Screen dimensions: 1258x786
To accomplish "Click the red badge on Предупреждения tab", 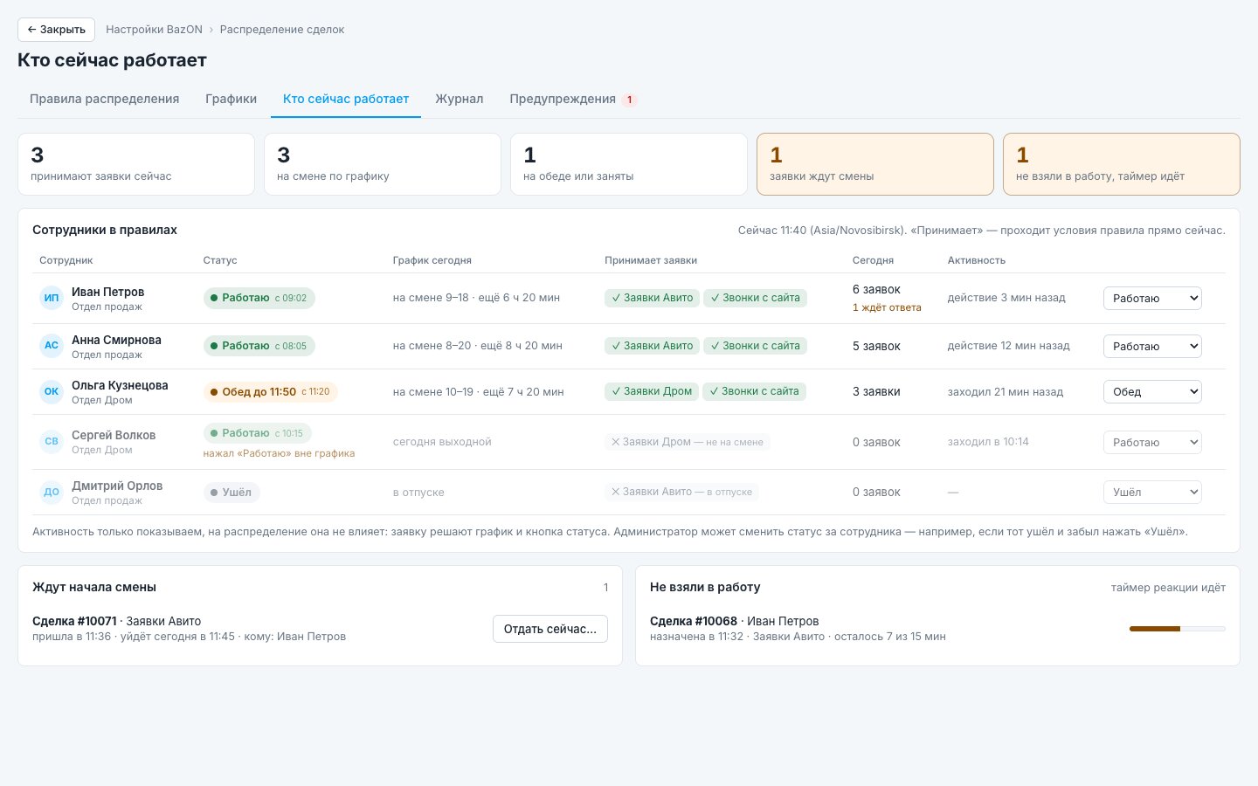I will (629, 100).
